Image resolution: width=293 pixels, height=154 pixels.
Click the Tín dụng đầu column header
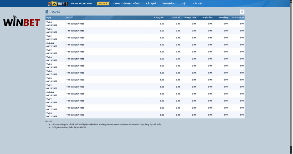tap(157, 17)
